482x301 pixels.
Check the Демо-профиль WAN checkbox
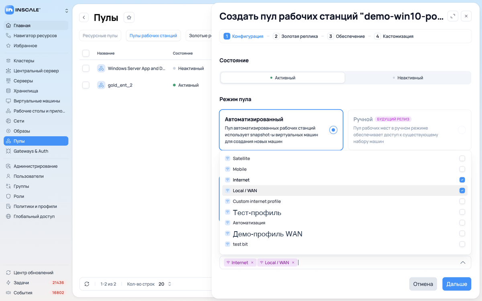coord(462,233)
